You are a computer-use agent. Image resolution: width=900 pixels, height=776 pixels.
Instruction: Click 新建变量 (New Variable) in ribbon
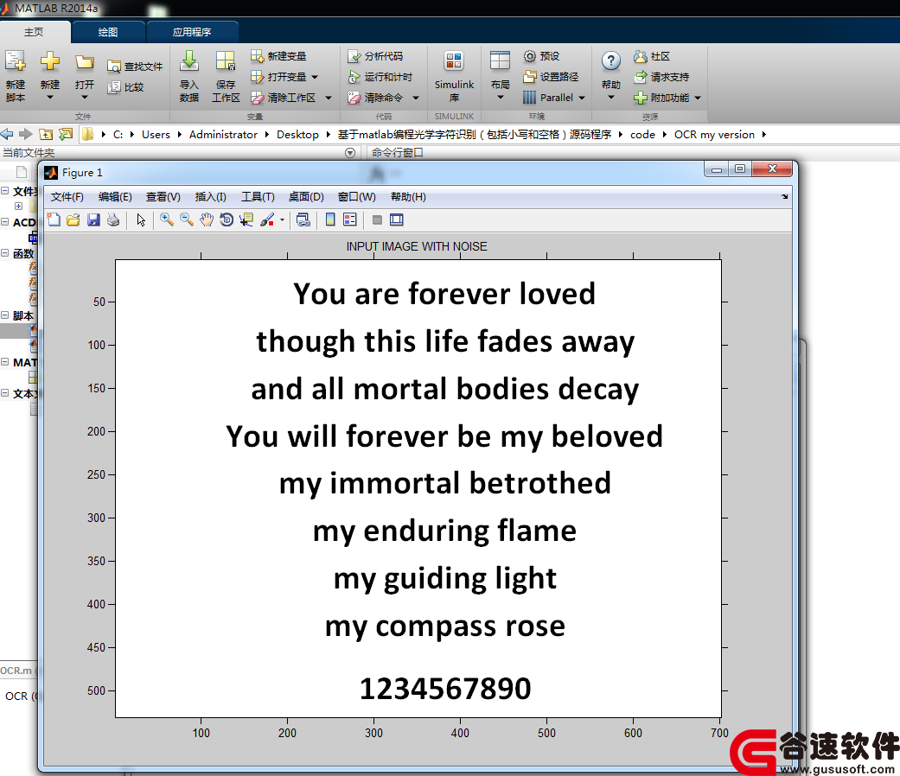point(279,56)
